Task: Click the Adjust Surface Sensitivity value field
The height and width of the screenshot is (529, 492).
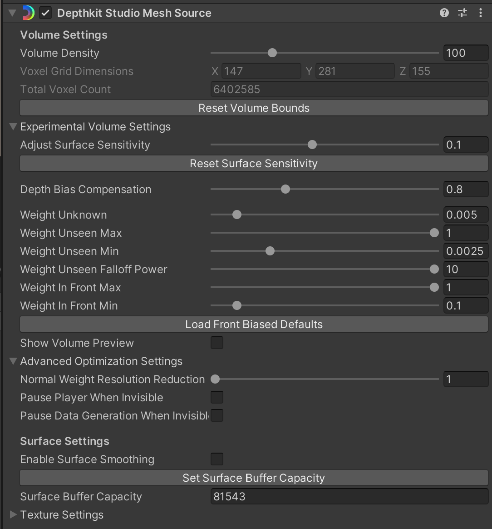Action: coord(466,145)
